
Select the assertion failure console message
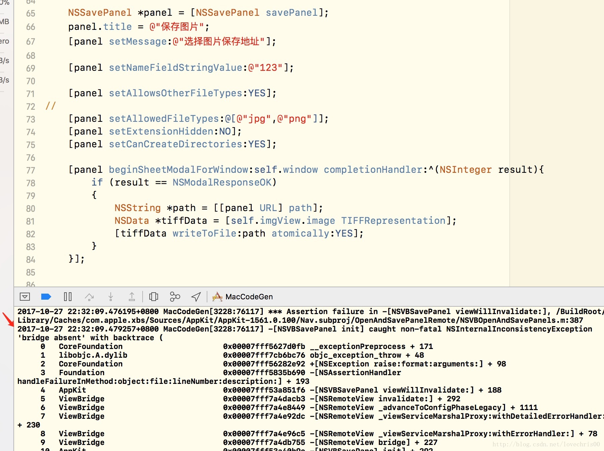click(x=302, y=311)
